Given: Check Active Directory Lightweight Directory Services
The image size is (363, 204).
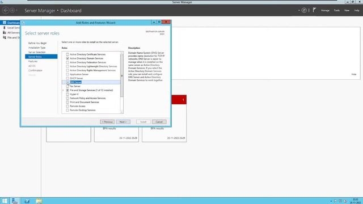Looking at the screenshot, I should point(67,66).
